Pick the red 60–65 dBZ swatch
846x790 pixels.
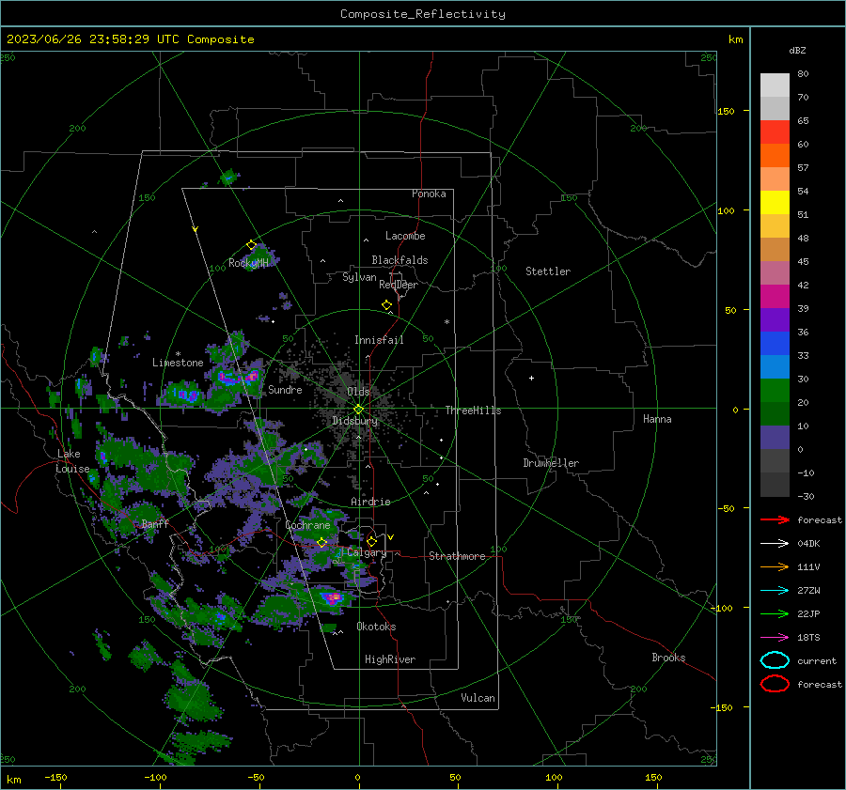pyautogui.click(x=775, y=132)
